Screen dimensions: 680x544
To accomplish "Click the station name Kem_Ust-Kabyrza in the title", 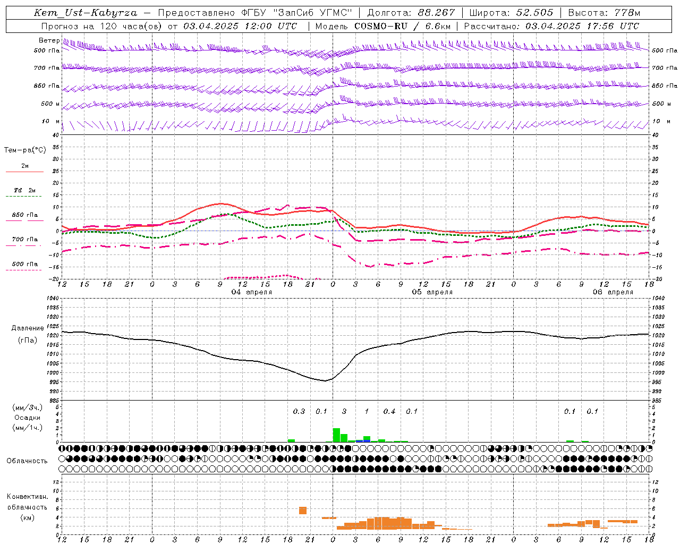I will (x=86, y=13).
